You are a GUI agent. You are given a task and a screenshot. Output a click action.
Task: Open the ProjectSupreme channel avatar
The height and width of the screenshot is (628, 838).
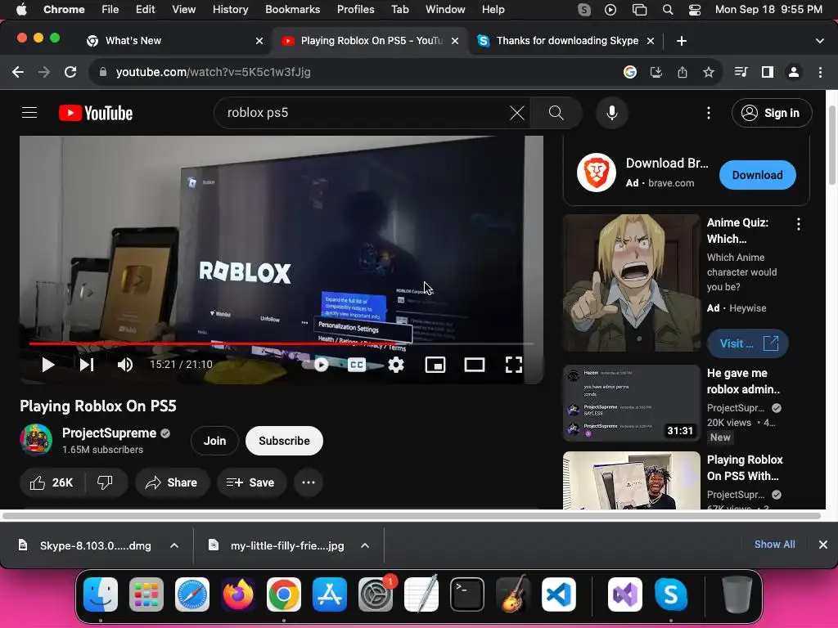[36, 440]
